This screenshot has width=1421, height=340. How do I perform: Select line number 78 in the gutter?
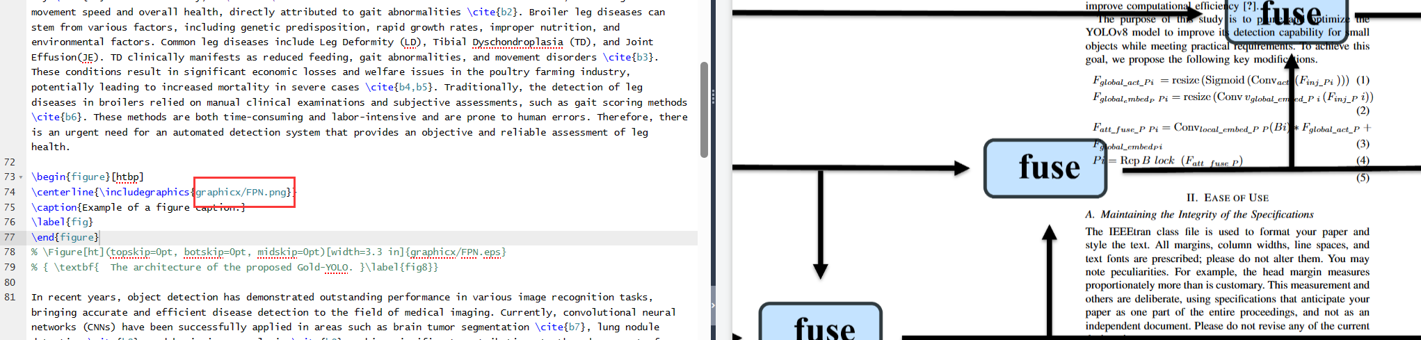coord(10,252)
